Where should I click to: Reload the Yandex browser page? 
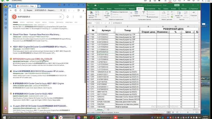20,10
